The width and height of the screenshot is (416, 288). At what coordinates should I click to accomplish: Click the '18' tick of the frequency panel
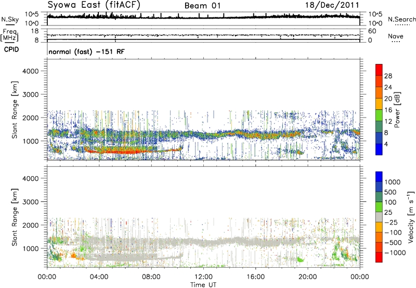34,31
